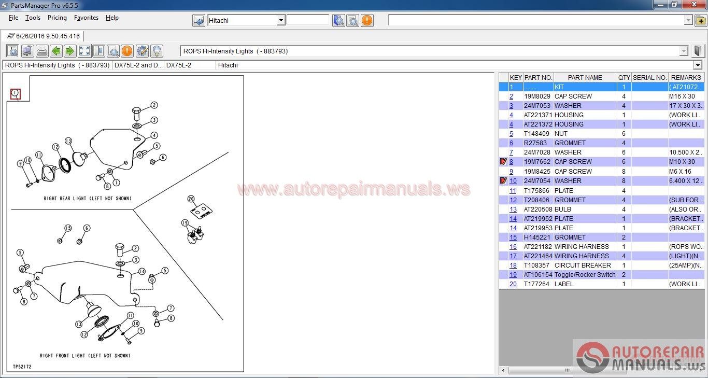Click the M6 X 16 remark
The image size is (708, 378).
(x=681, y=172)
